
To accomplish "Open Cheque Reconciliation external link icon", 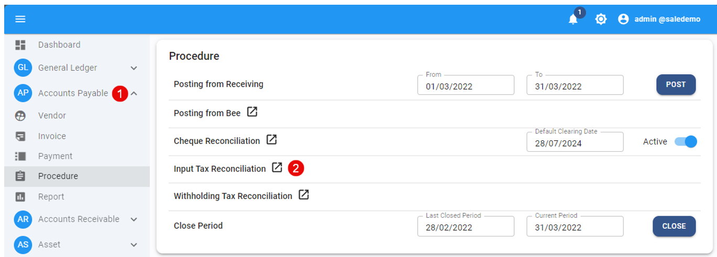I will click(x=271, y=140).
